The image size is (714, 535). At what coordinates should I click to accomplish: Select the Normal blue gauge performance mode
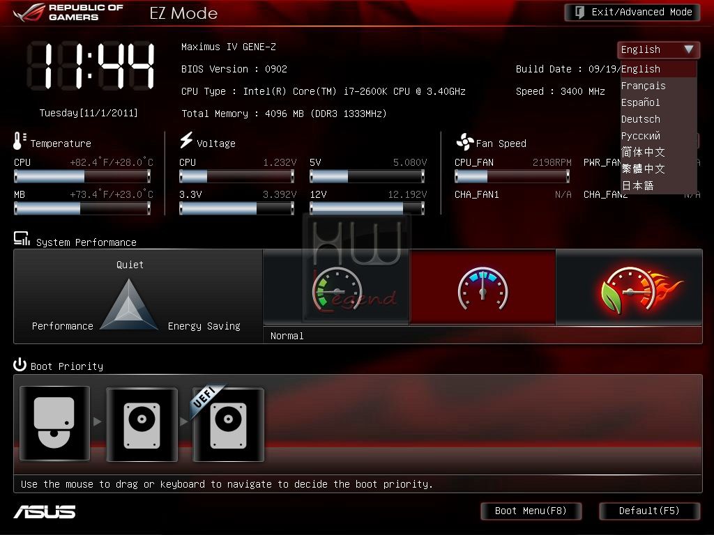click(483, 288)
